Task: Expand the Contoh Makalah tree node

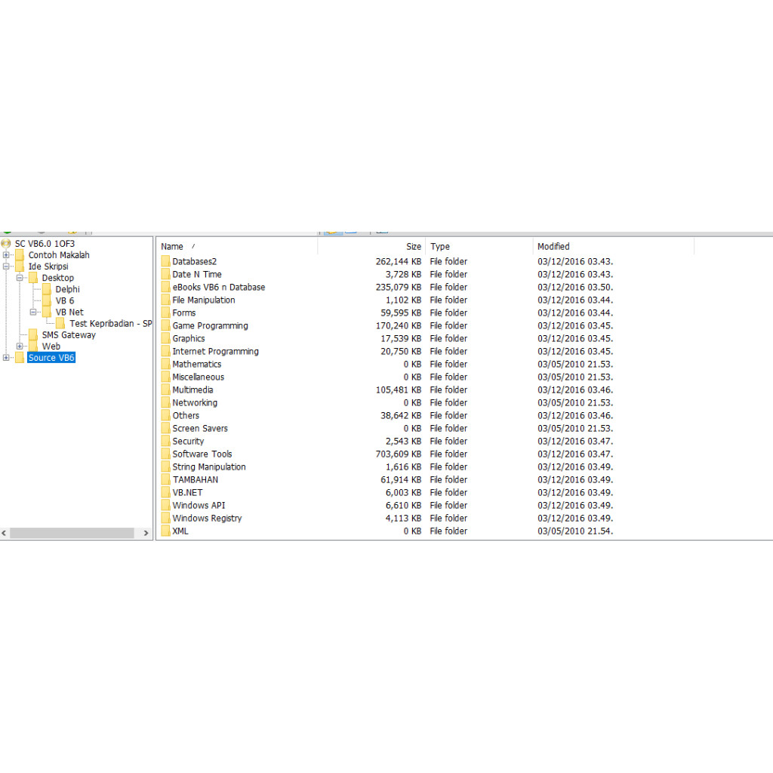Action: point(6,255)
